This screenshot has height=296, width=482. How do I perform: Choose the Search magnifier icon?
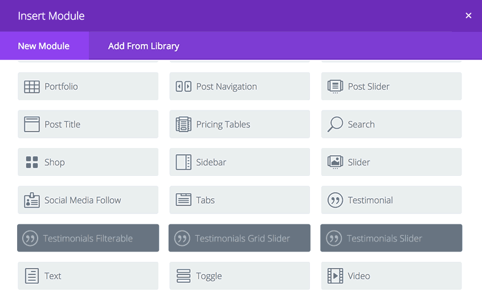(x=335, y=124)
